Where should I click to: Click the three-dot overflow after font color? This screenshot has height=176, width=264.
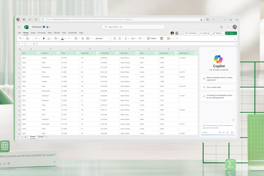pyautogui.click(x=69, y=38)
